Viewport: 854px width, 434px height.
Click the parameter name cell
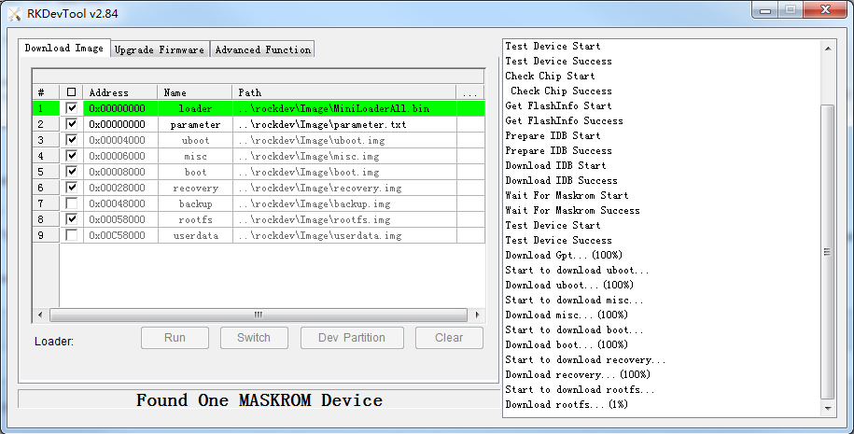pyautogui.click(x=195, y=124)
